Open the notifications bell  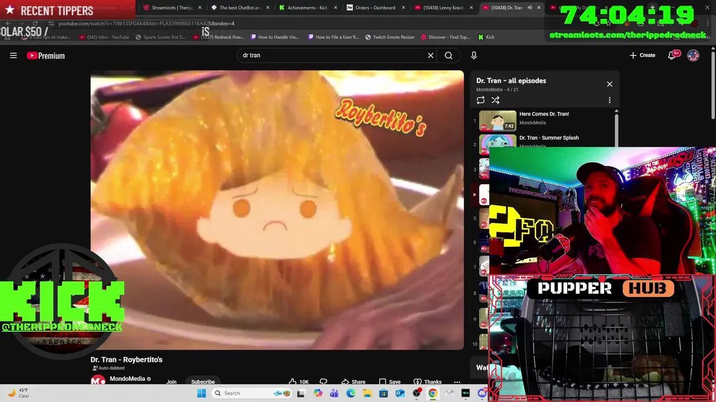click(672, 55)
